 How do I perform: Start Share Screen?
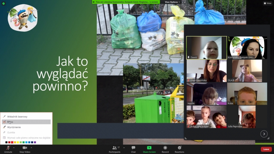point(149,149)
